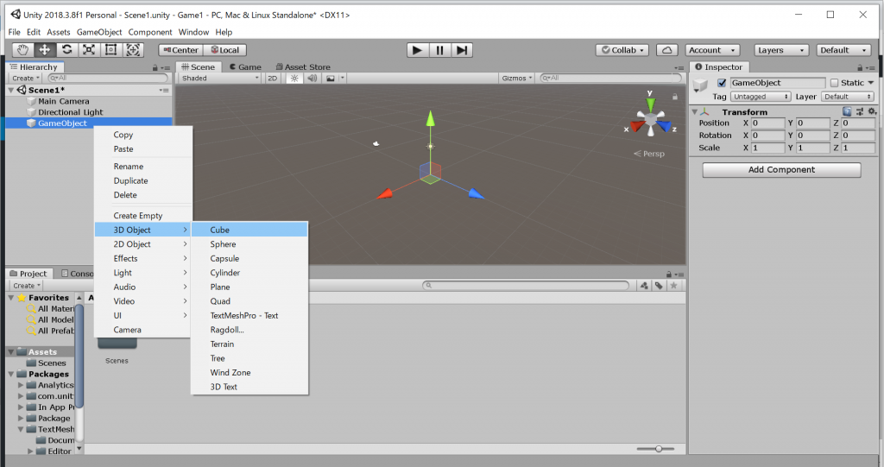Open the Collab dropdown
The height and width of the screenshot is (467, 884).
click(x=622, y=50)
